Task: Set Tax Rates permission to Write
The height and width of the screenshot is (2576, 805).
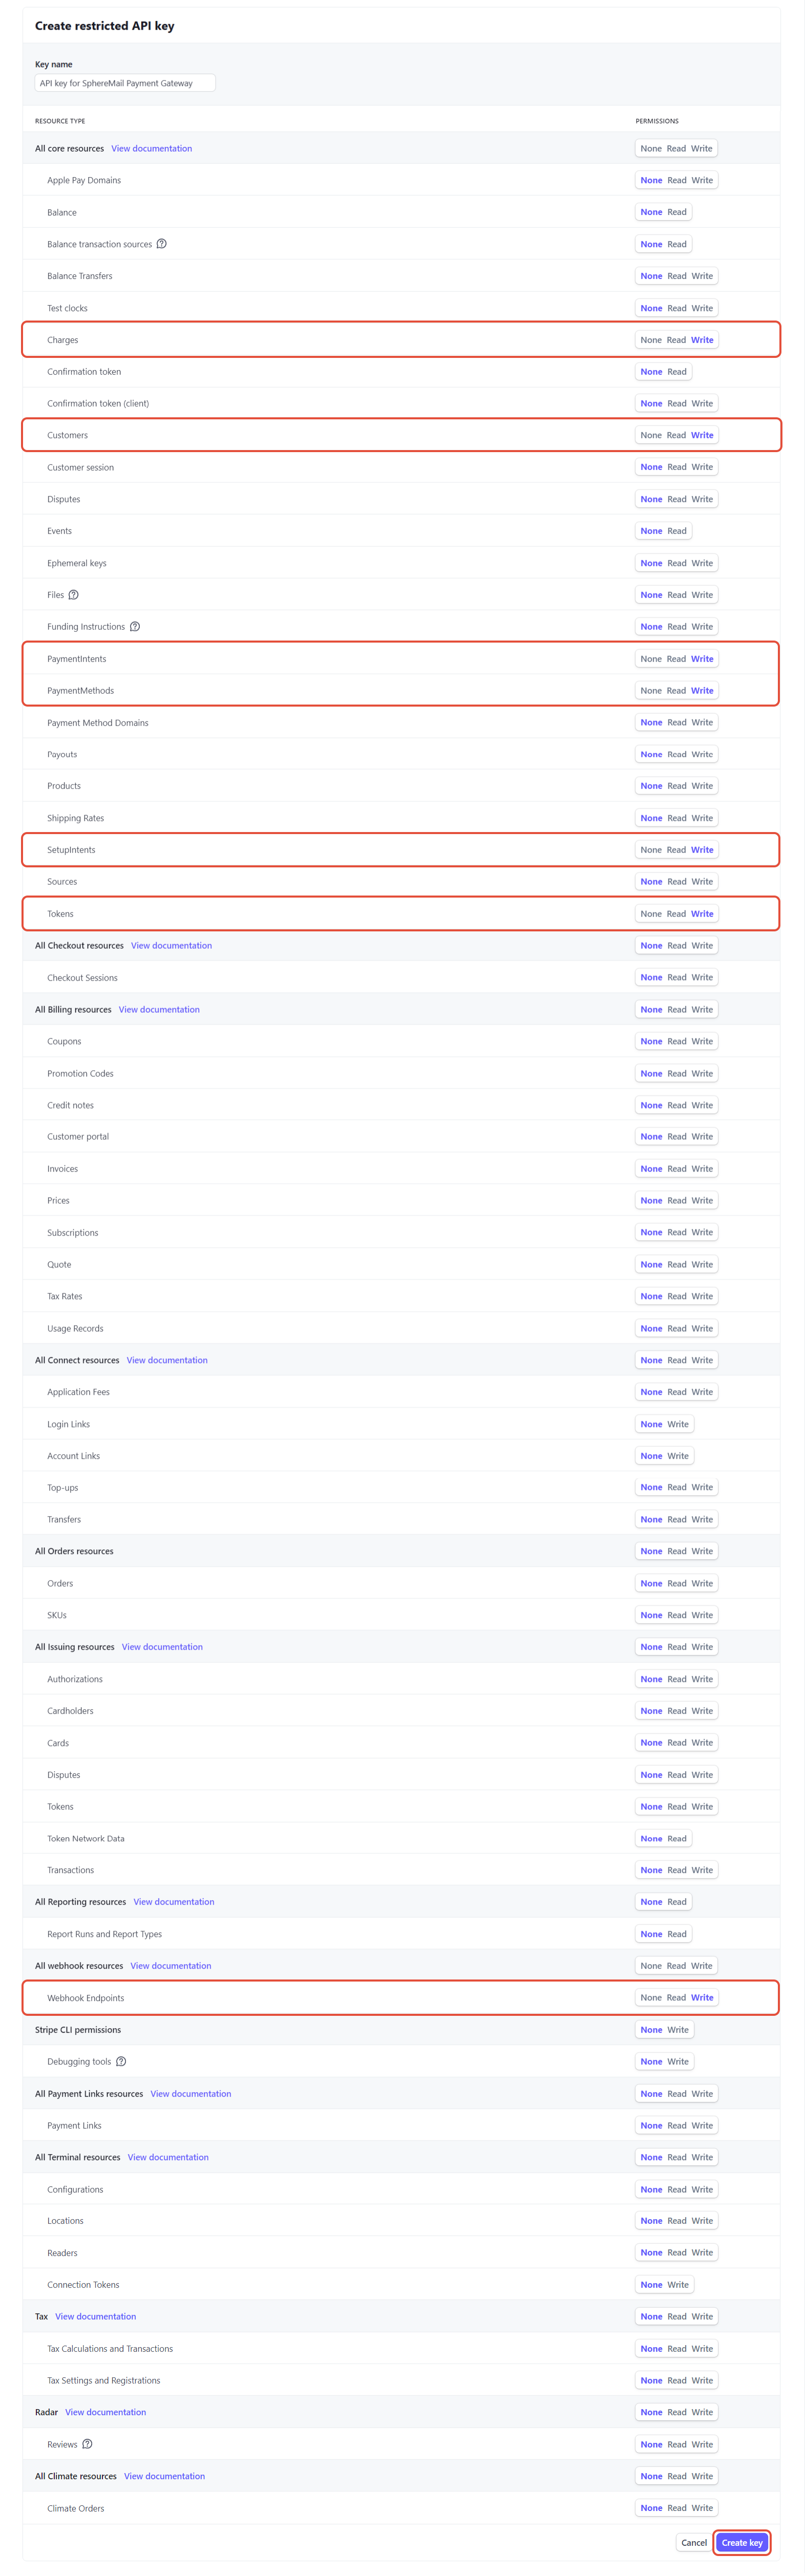Action: coord(702,1296)
